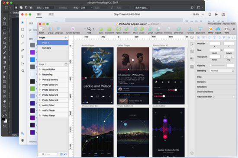The height and width of the screenshot is (158, 238).
Task: Pick the purple color swatch in Adobe XD
Action: click(32, 52)
